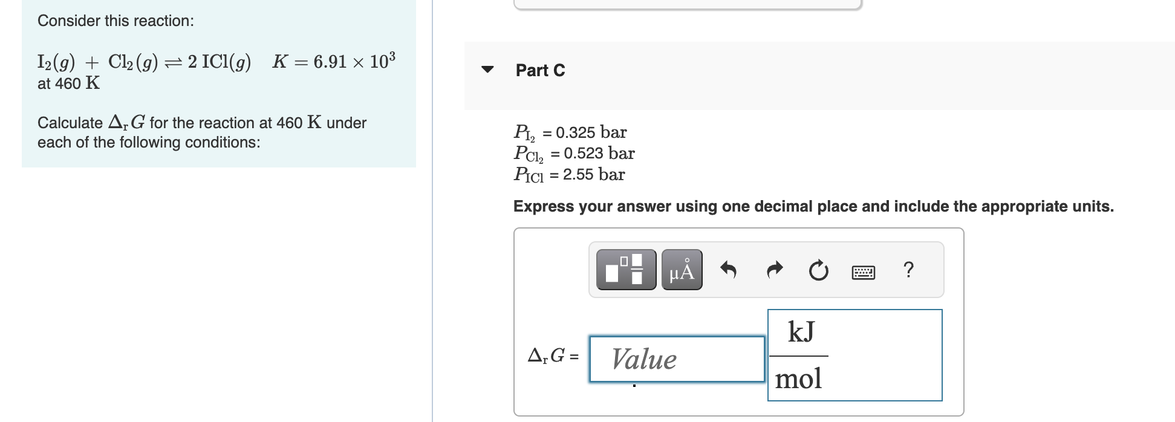Screen dimensions: 1175x422
Task: Select the Part C header
Action: tap(539, 70)
